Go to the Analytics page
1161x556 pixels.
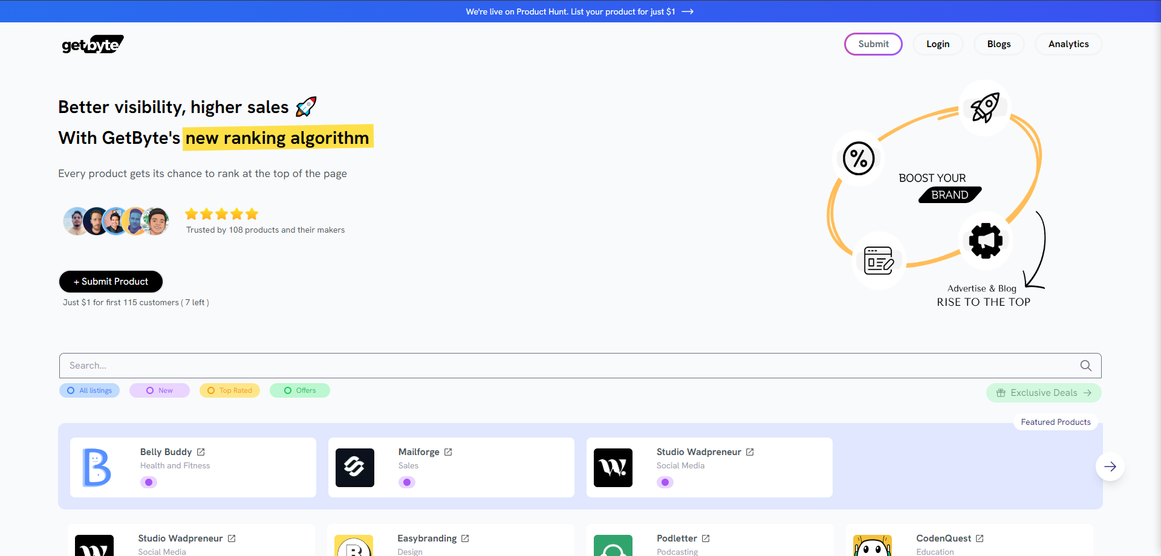(x=1068, y=44)
